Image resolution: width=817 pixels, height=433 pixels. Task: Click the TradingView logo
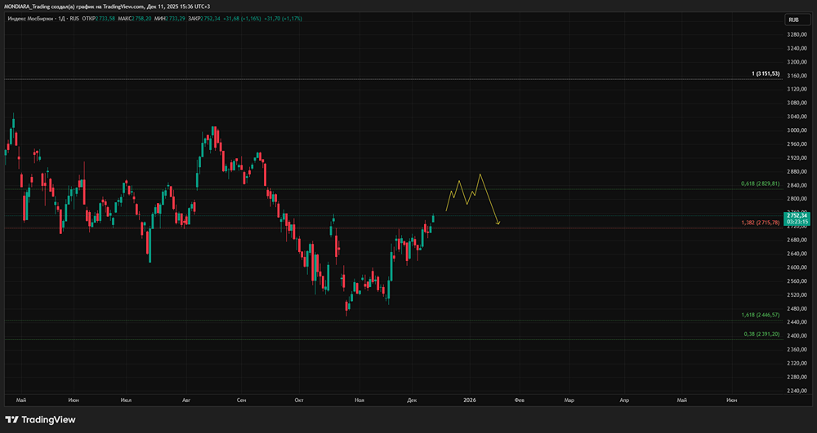40,419
